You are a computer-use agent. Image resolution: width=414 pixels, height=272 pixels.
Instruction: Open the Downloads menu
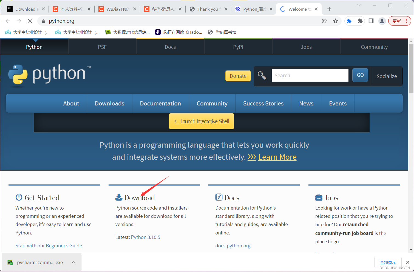coord(110,104)
